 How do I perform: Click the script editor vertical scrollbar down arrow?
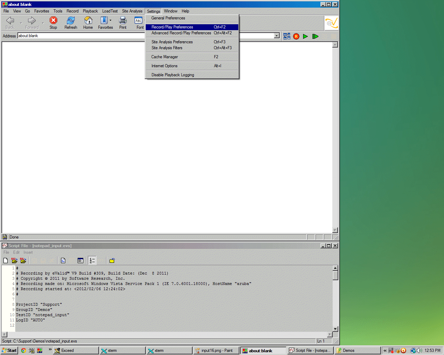pos(335,329)
